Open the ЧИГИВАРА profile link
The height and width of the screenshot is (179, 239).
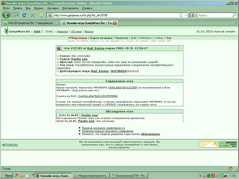point(118,71)
